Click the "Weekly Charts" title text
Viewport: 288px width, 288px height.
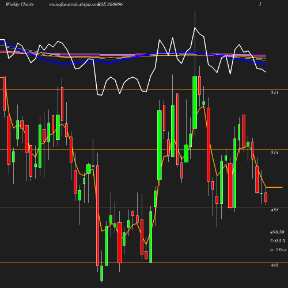pos(20,4)
